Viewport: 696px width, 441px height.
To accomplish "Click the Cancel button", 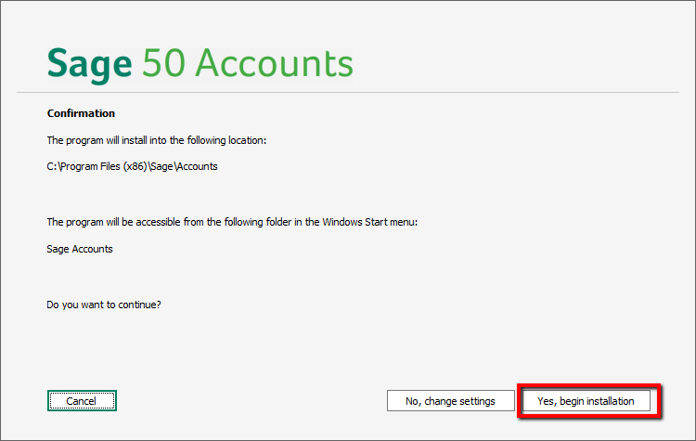I will point(82,400).
